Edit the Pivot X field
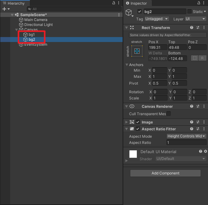The image size is (208, 205). point(159,83)
